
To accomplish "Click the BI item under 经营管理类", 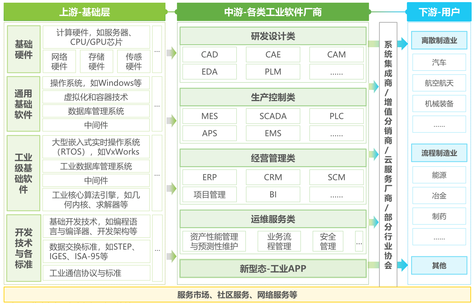I will (273, 194).
